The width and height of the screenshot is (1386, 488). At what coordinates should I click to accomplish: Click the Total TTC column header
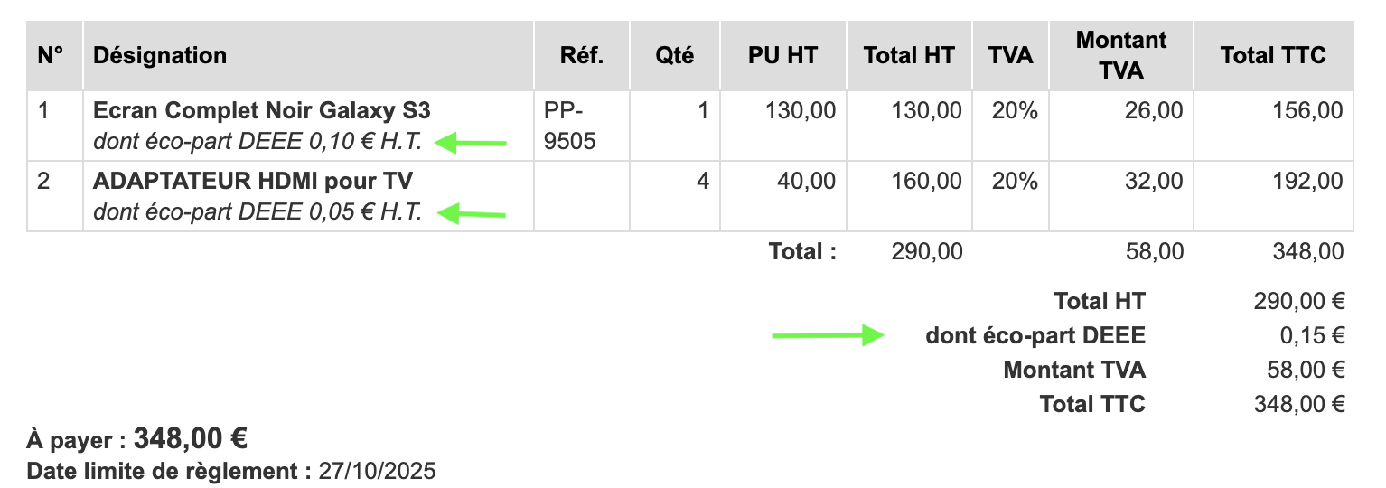1273,55
